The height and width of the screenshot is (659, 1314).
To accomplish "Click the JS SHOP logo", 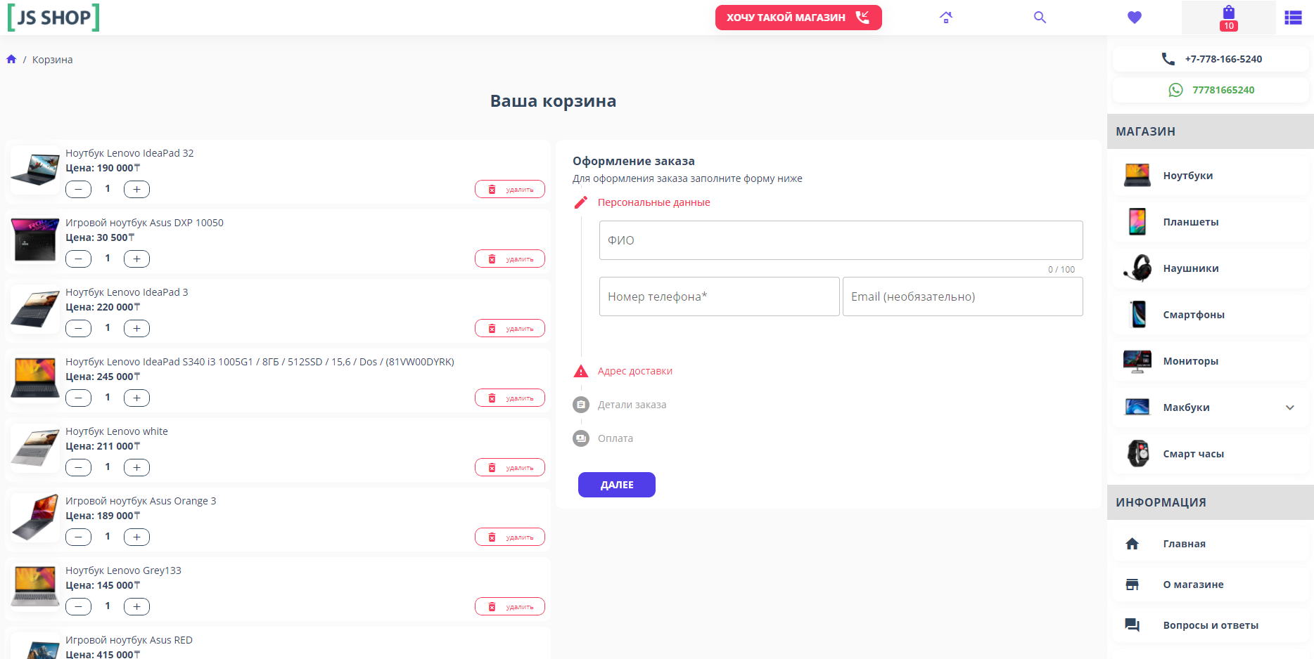I will click(x=53, y=17).
